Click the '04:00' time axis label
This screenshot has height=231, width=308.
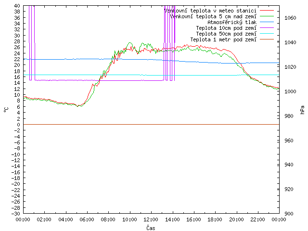[65, 219]
